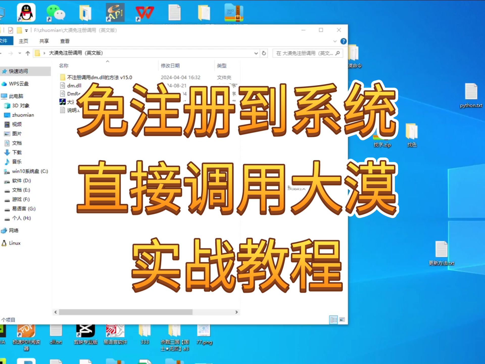Open the 360 ZIP archive icon
The image size is (485, 364).
234,13
